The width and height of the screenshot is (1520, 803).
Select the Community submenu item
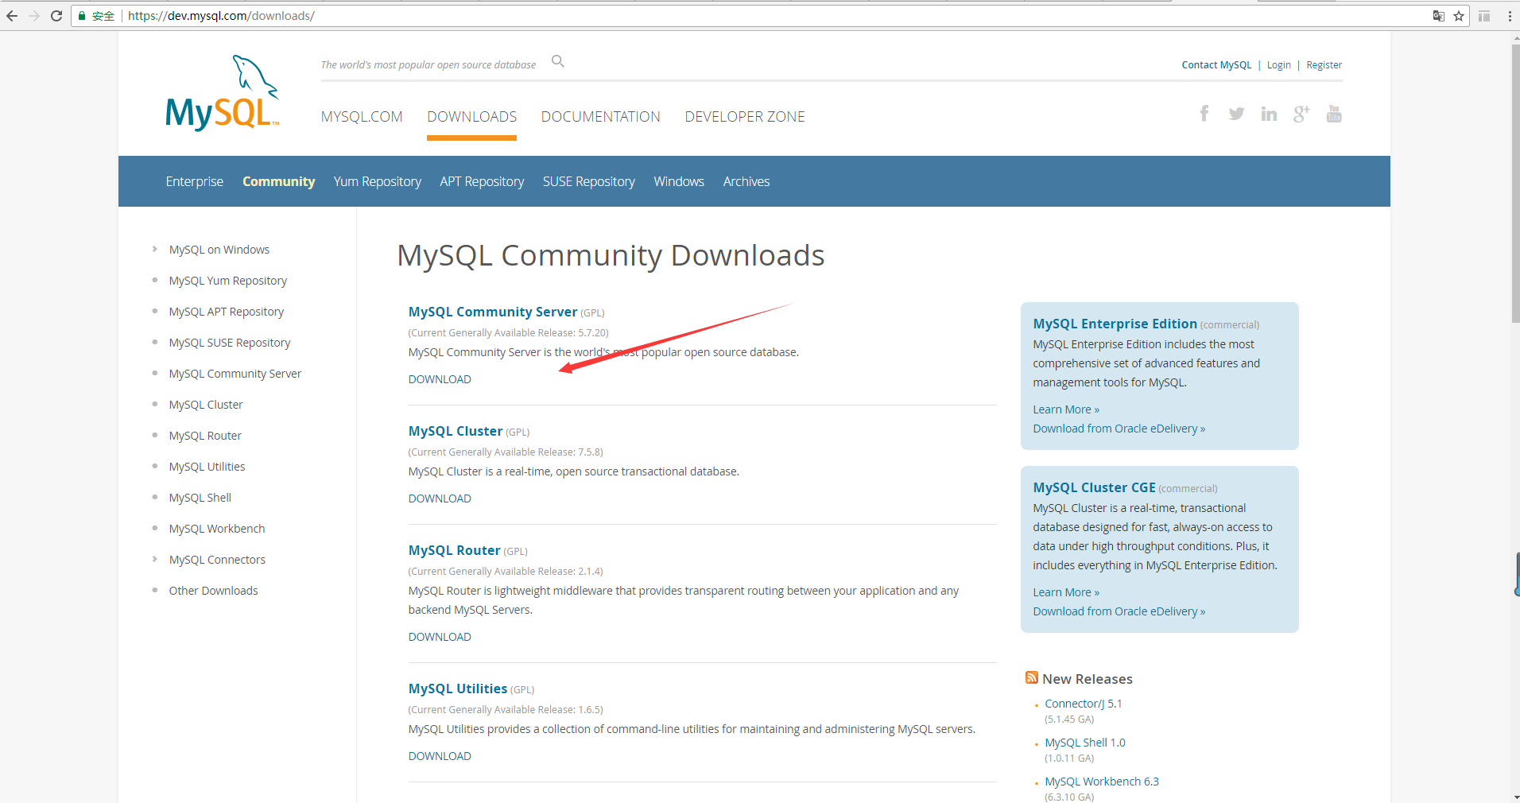(x=279, y=181)
